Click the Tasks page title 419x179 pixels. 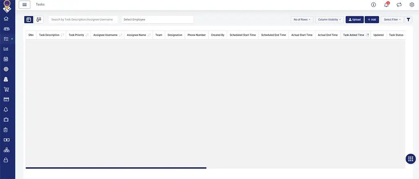click(40, 4)
